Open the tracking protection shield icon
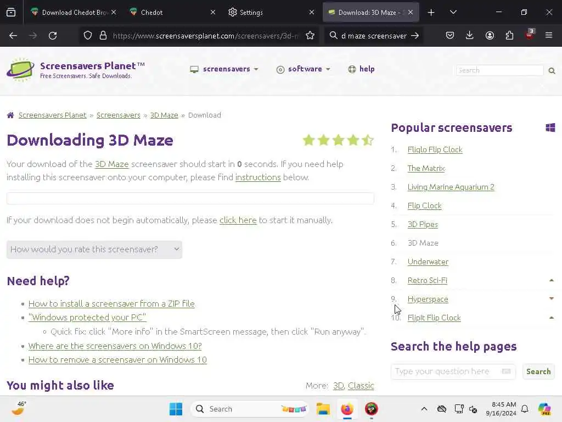Image resolution: width=562 pixels, height=422 pixels. point(88,36)
